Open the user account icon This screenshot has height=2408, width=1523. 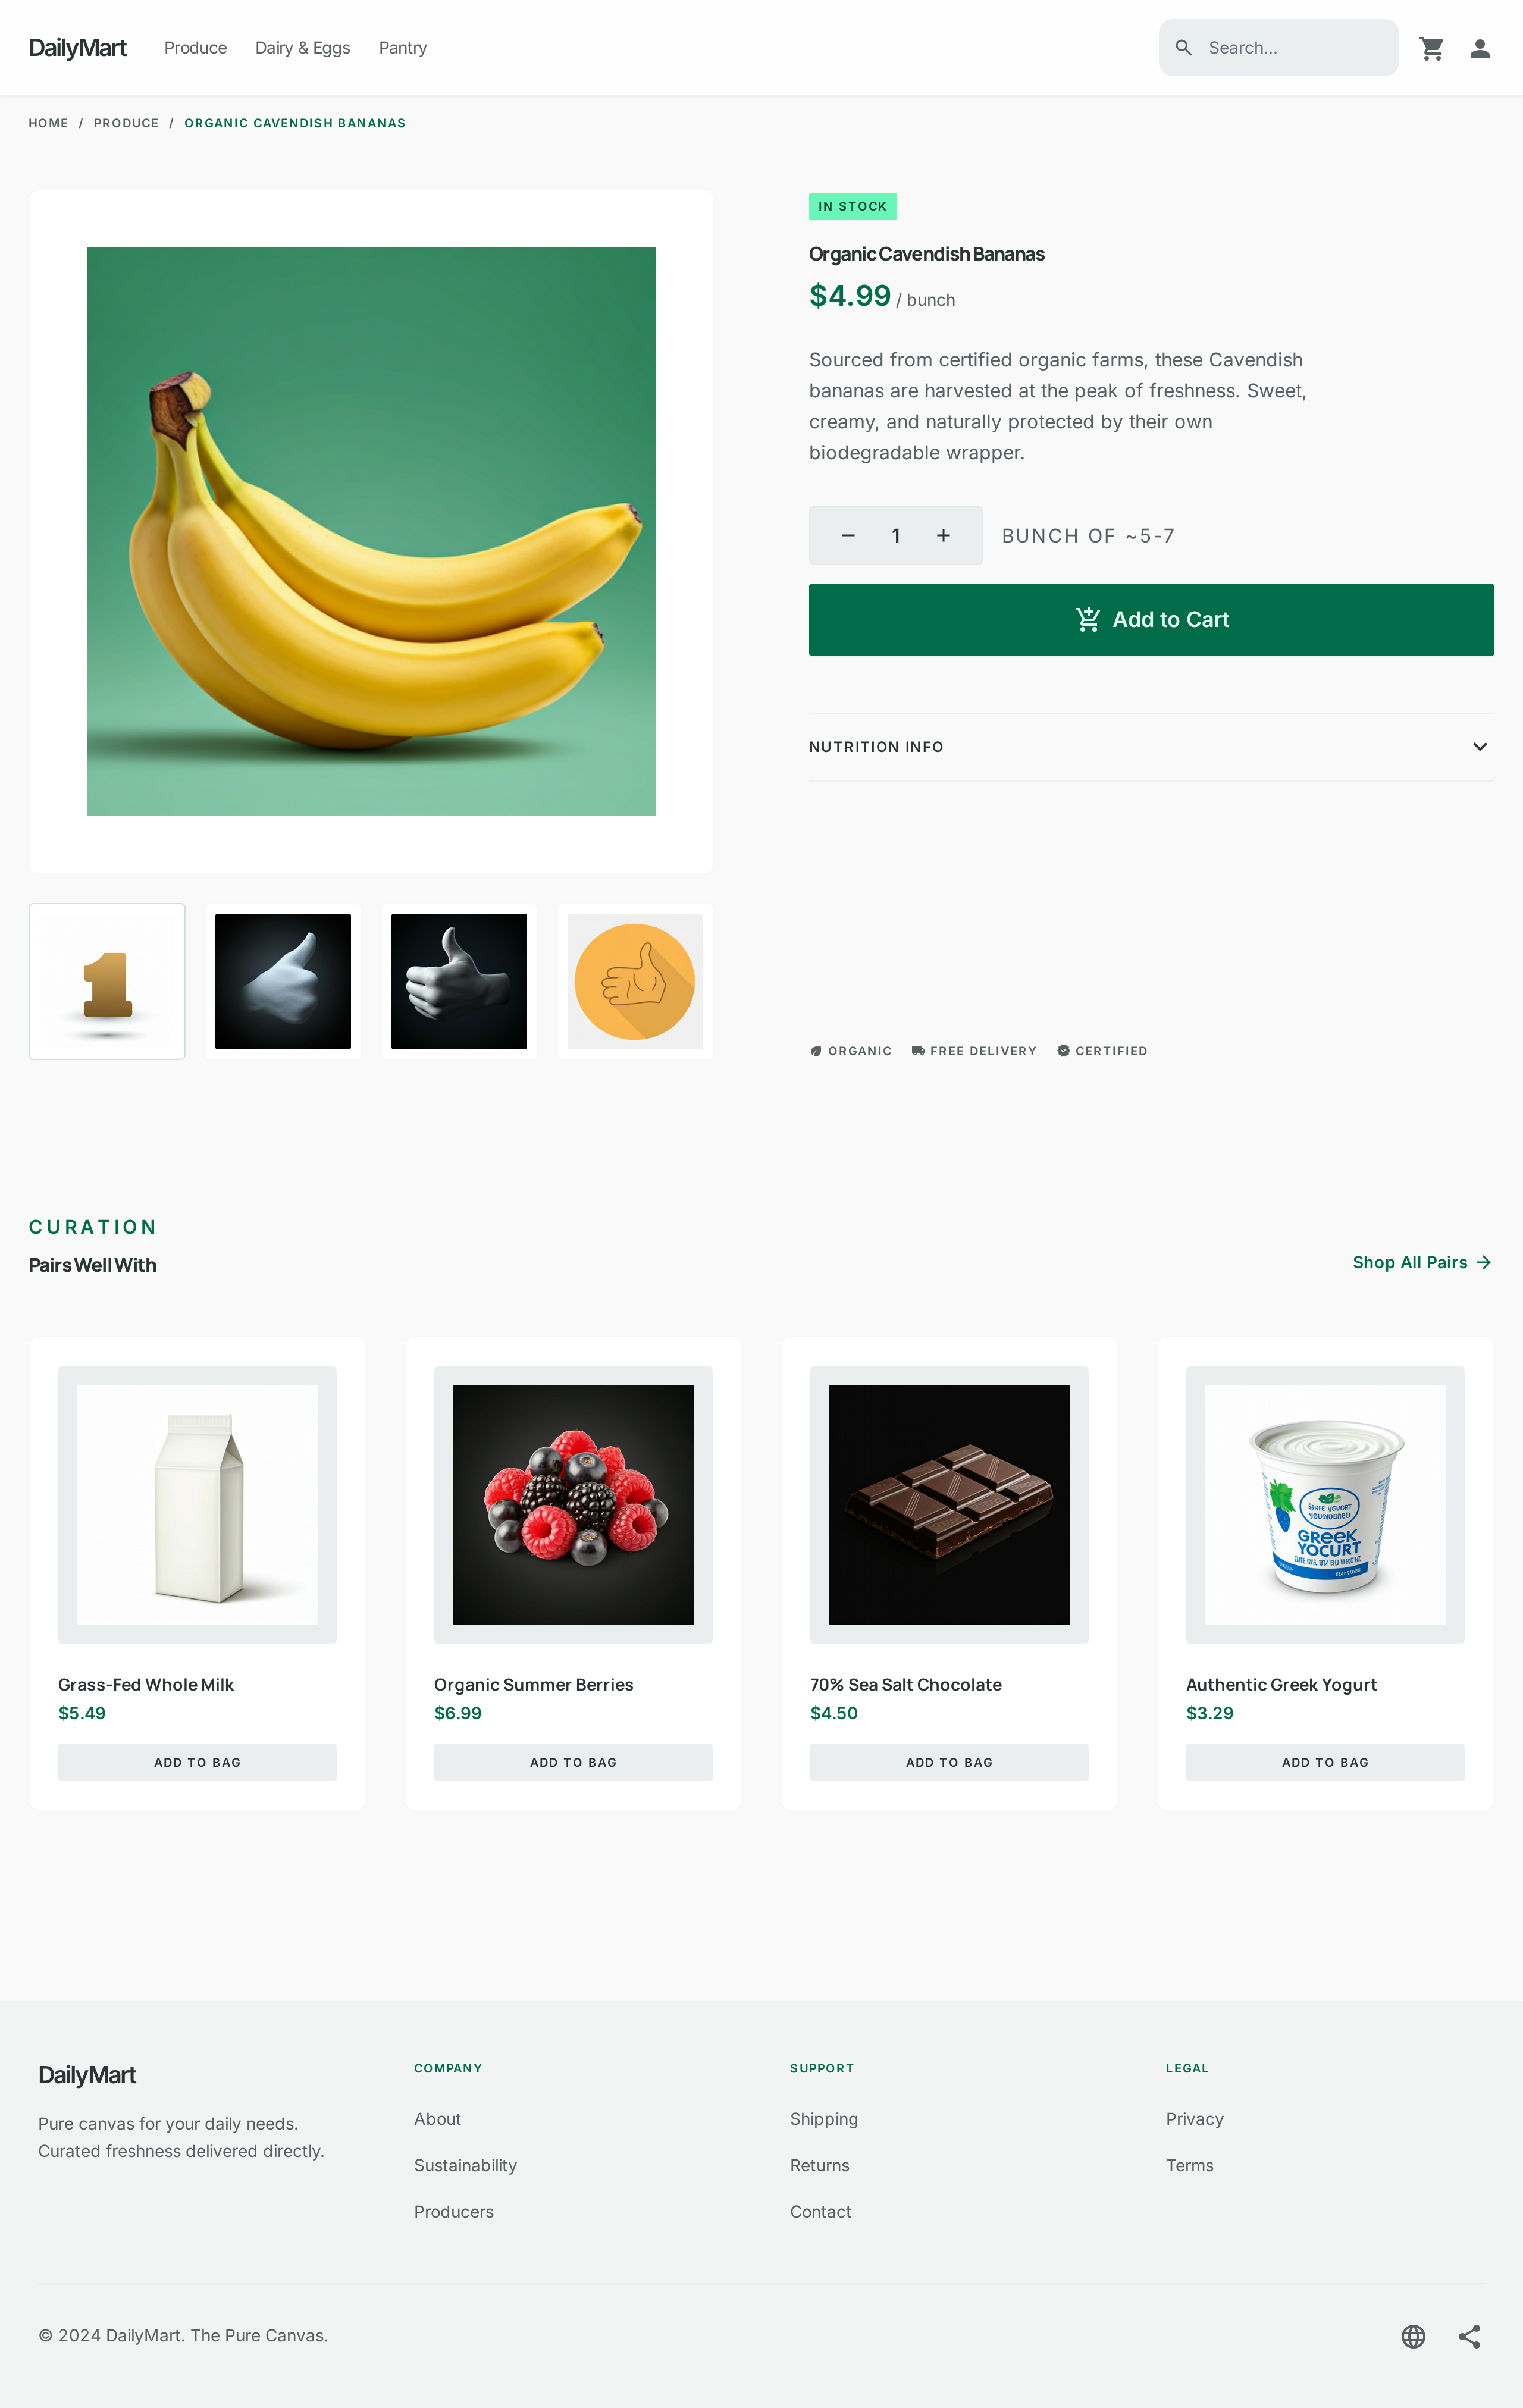click(1479, 48)
